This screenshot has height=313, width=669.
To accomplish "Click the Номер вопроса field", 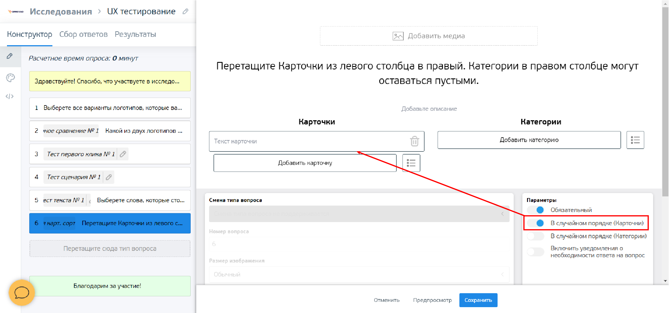I will point(359,244).
